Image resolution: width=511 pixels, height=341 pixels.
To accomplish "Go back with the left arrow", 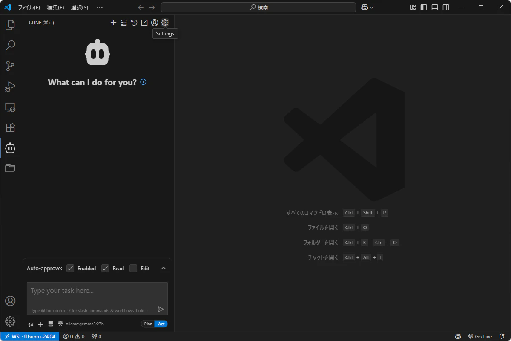I will tap(141, 7).
